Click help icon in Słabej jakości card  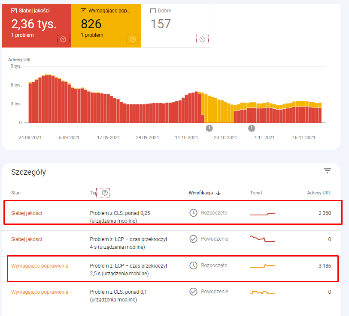pyautogui.click(x=63, y=39)
